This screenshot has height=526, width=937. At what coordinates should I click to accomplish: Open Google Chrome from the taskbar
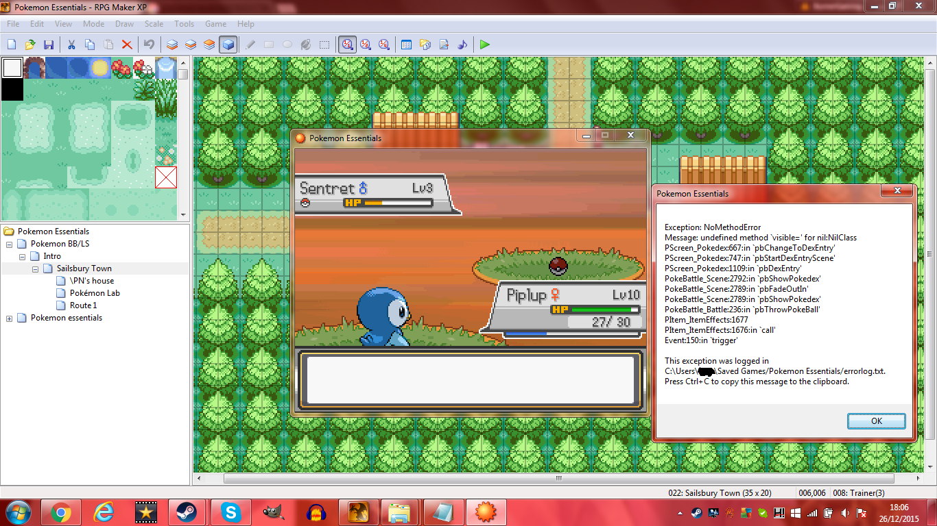61,512
